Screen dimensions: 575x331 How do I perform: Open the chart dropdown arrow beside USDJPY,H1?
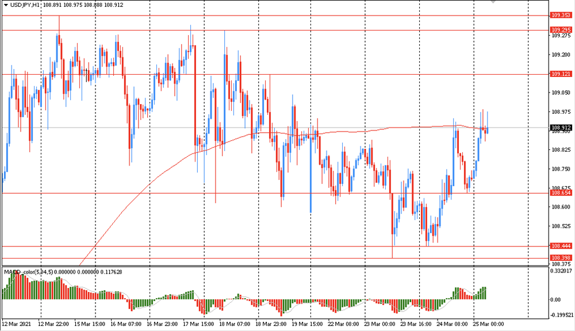(6, 5)
